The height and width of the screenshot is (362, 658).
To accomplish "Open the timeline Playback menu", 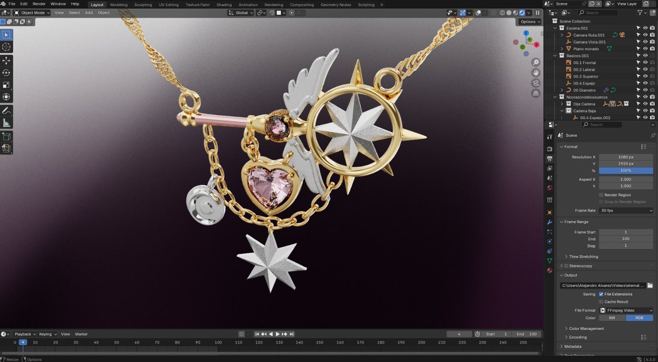I will pyautogui.click(x=25, y=334).
